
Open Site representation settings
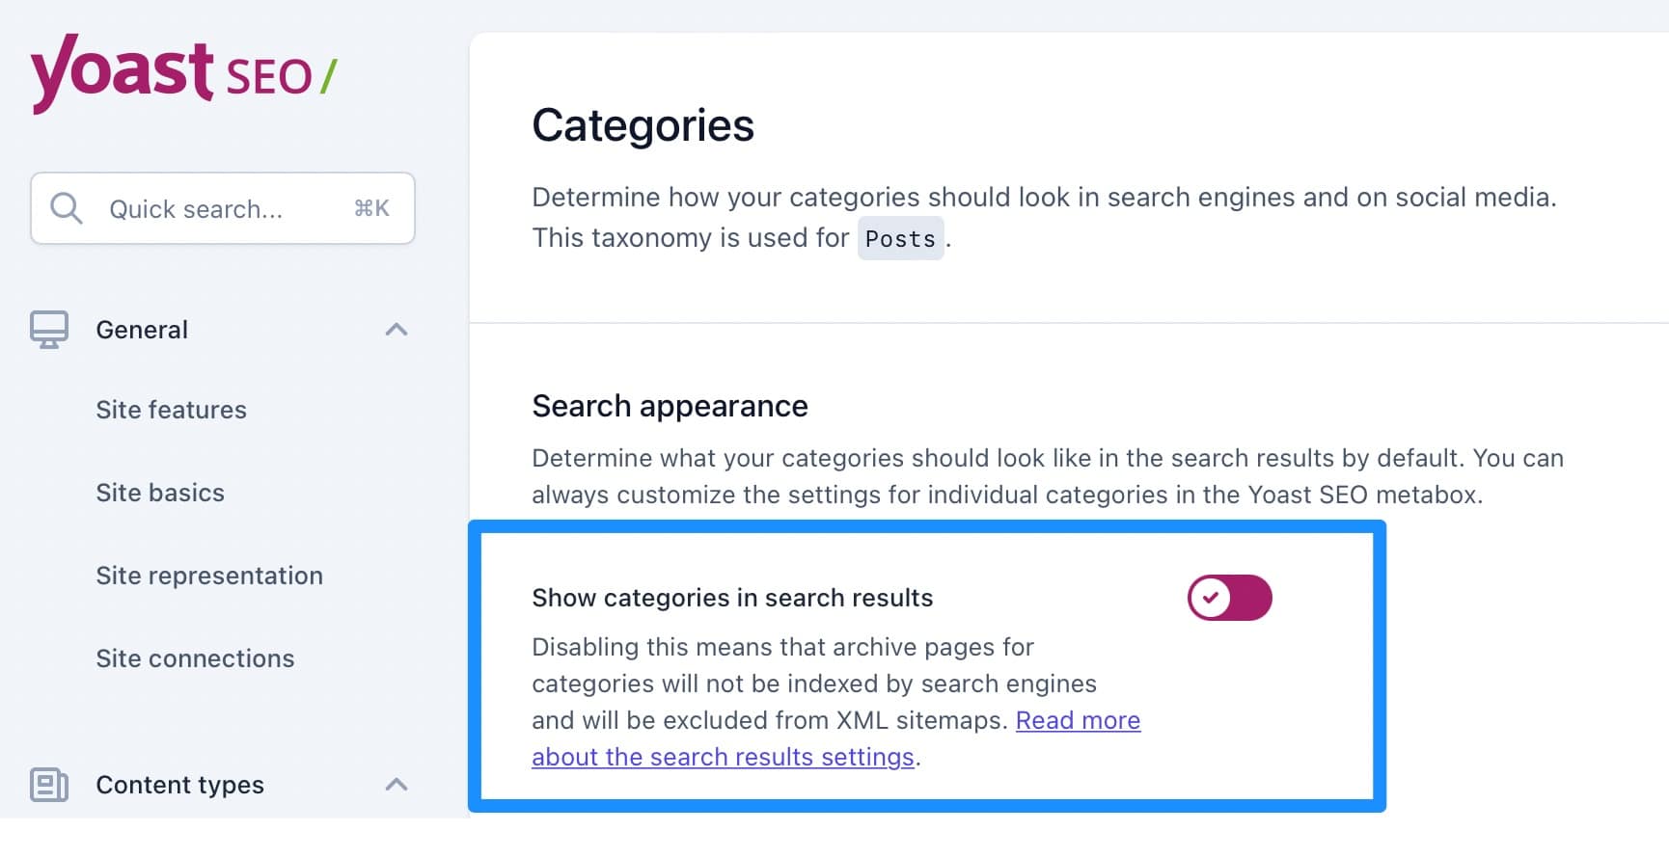click(209, 575)
